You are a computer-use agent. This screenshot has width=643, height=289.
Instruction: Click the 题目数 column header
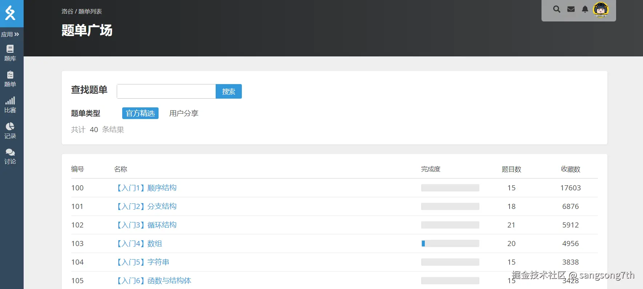tap(511, 169)
